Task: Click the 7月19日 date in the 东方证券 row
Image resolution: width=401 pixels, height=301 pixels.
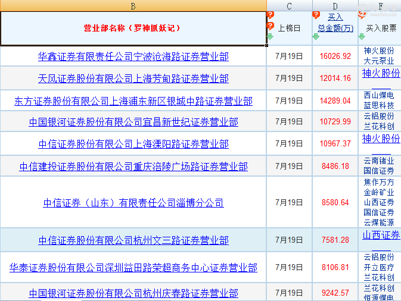Action: click(x=289, y=101)
